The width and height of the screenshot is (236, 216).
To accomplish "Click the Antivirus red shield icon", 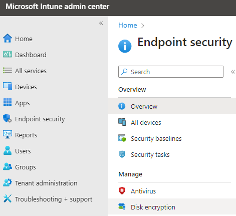I will (x=122, y=191).
